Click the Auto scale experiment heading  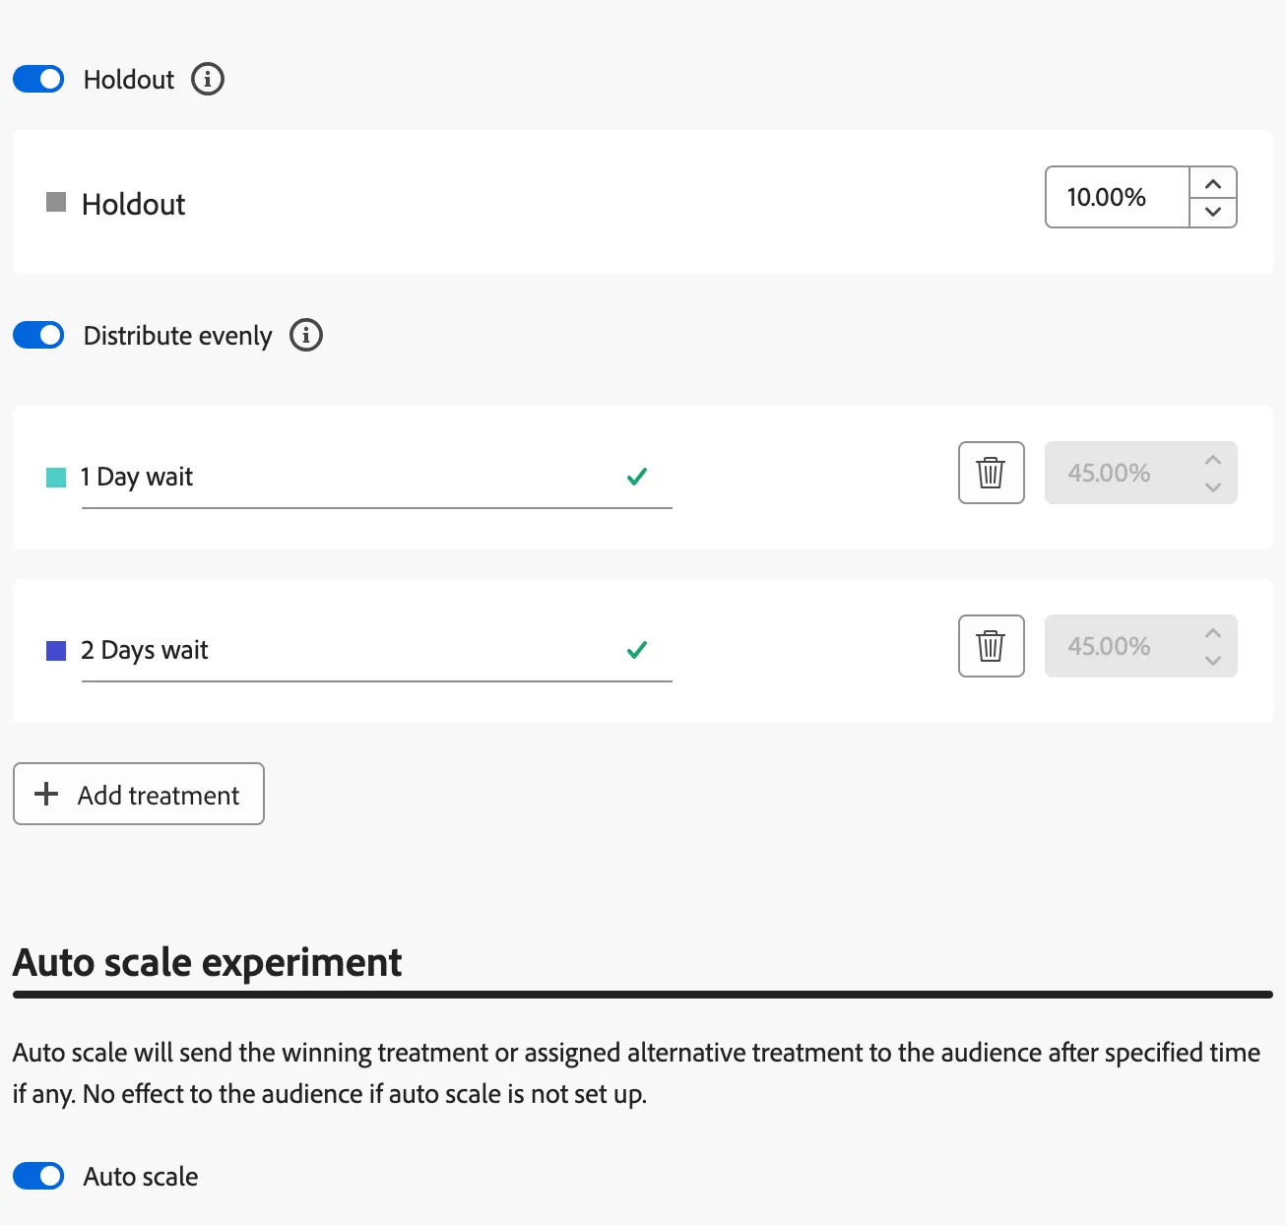[208, 962]
